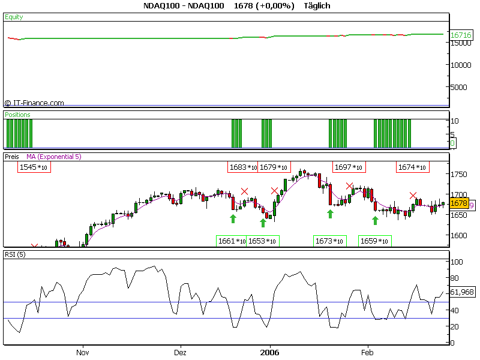Click the 20 level on RSI axis
The height and width of the screenshot is (360, 480).
pyautogui.click(x=455, y=327)
